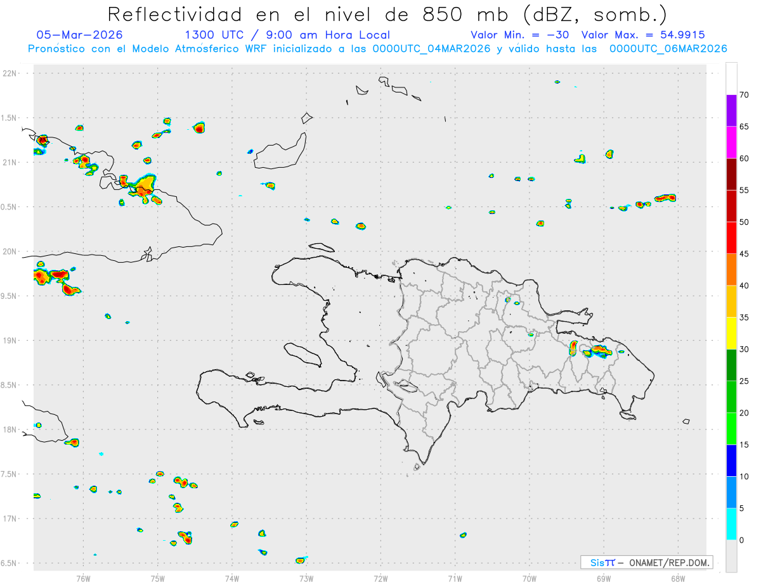Image resolution: width=761 pixels, height=587 pixels.
Task: Click the 65 dBZ colorbar label
Action: (x=745, y=127)
